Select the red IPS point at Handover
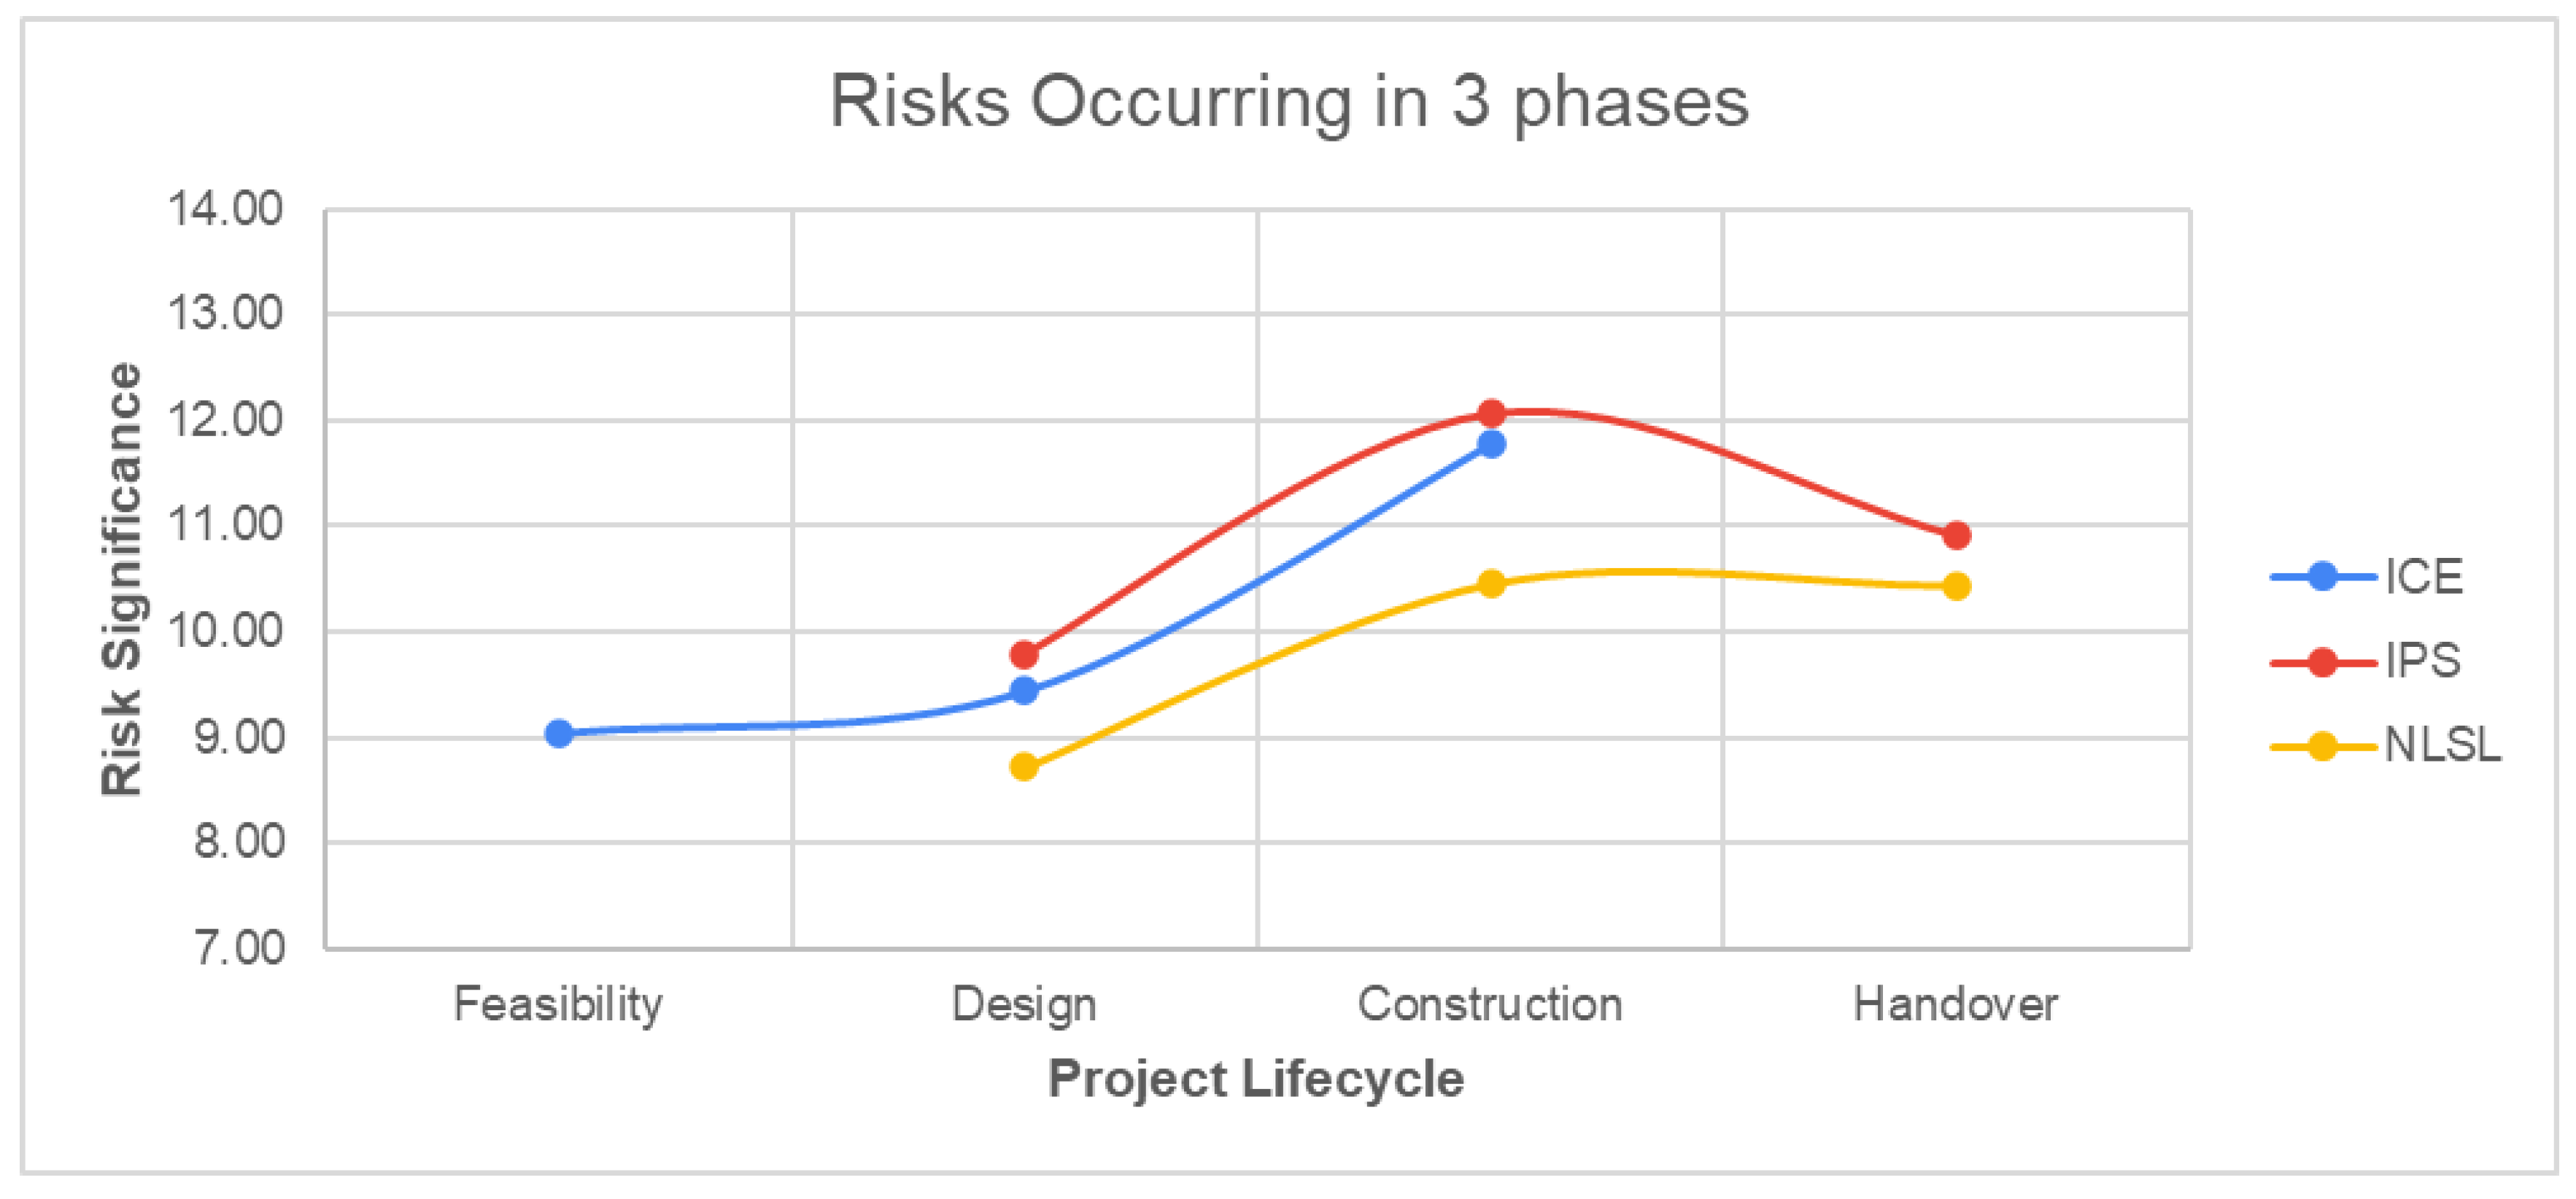Viewport: 2576px width, 1199px height. coord(1957,535)
